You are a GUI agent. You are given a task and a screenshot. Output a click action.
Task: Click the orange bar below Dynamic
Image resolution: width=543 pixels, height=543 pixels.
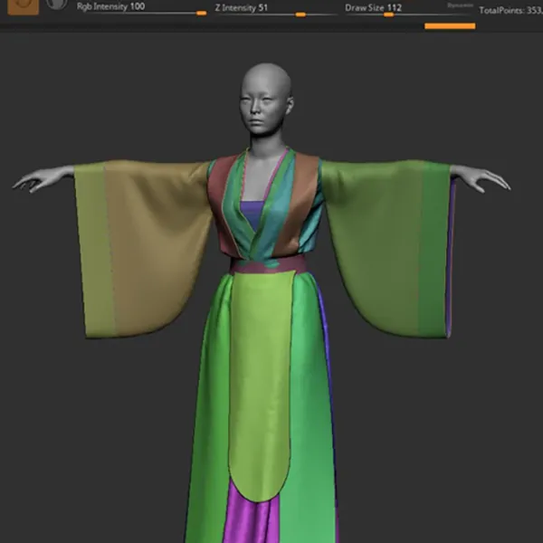click(450, 25)
